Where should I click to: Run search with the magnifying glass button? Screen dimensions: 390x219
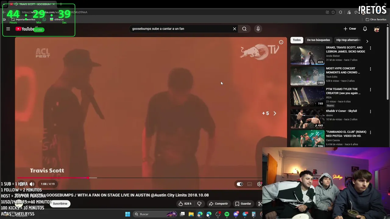tap(244, 29)
